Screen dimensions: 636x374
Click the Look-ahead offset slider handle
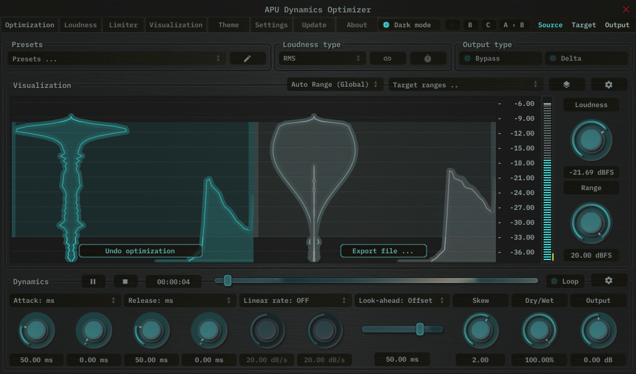click(420, 329)
